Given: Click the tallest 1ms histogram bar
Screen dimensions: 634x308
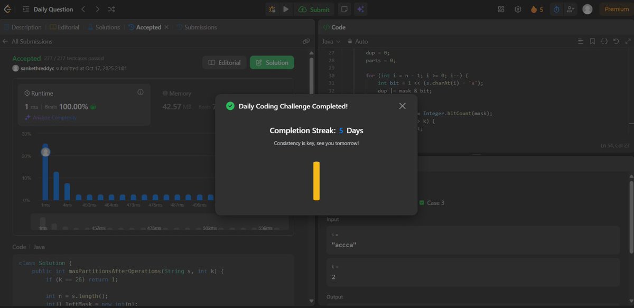Looking at the screenshot, I should click(x=45, y=172).
